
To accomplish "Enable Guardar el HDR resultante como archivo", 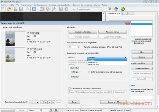I will (x=69, y=88).
